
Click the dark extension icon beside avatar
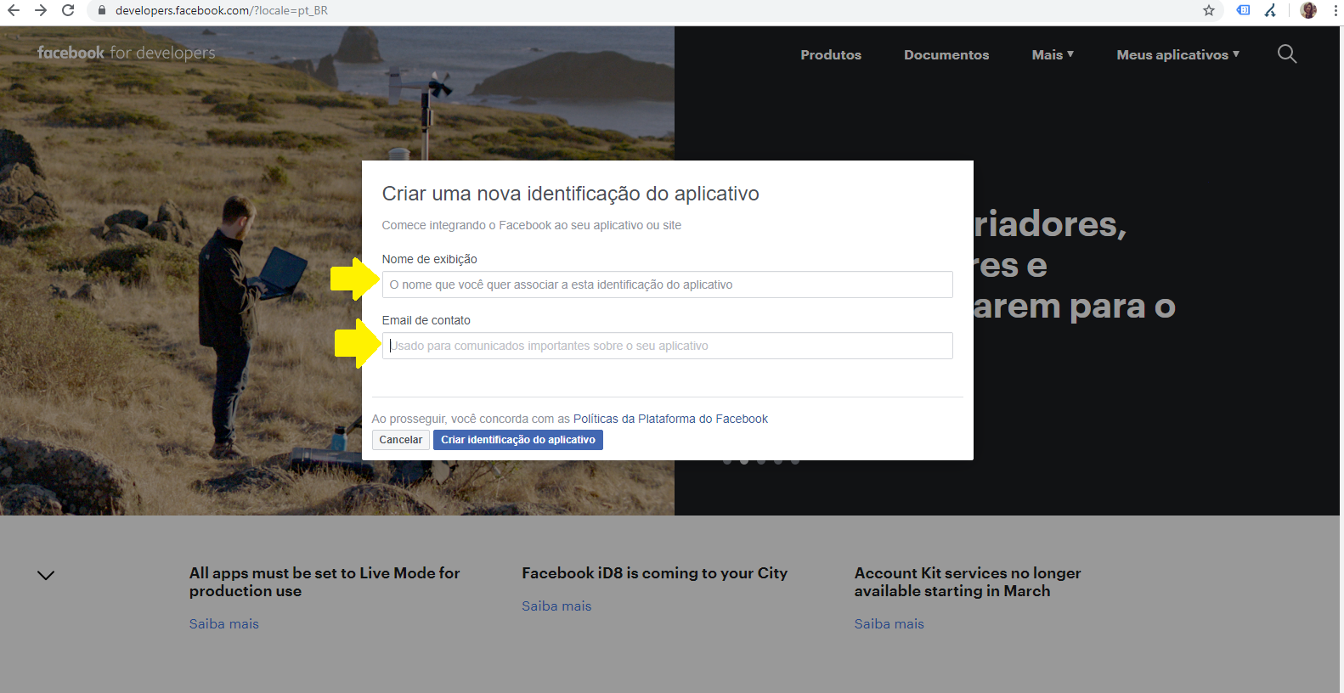[x=1270, y=10]
